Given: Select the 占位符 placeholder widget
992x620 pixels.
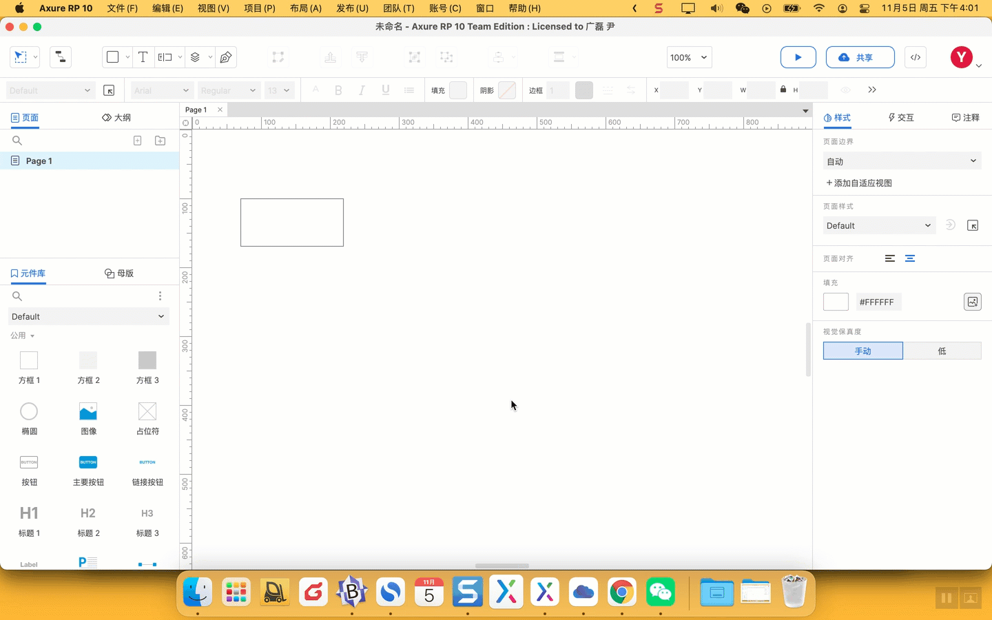Looking at the screenshot, I should [147, 418].
